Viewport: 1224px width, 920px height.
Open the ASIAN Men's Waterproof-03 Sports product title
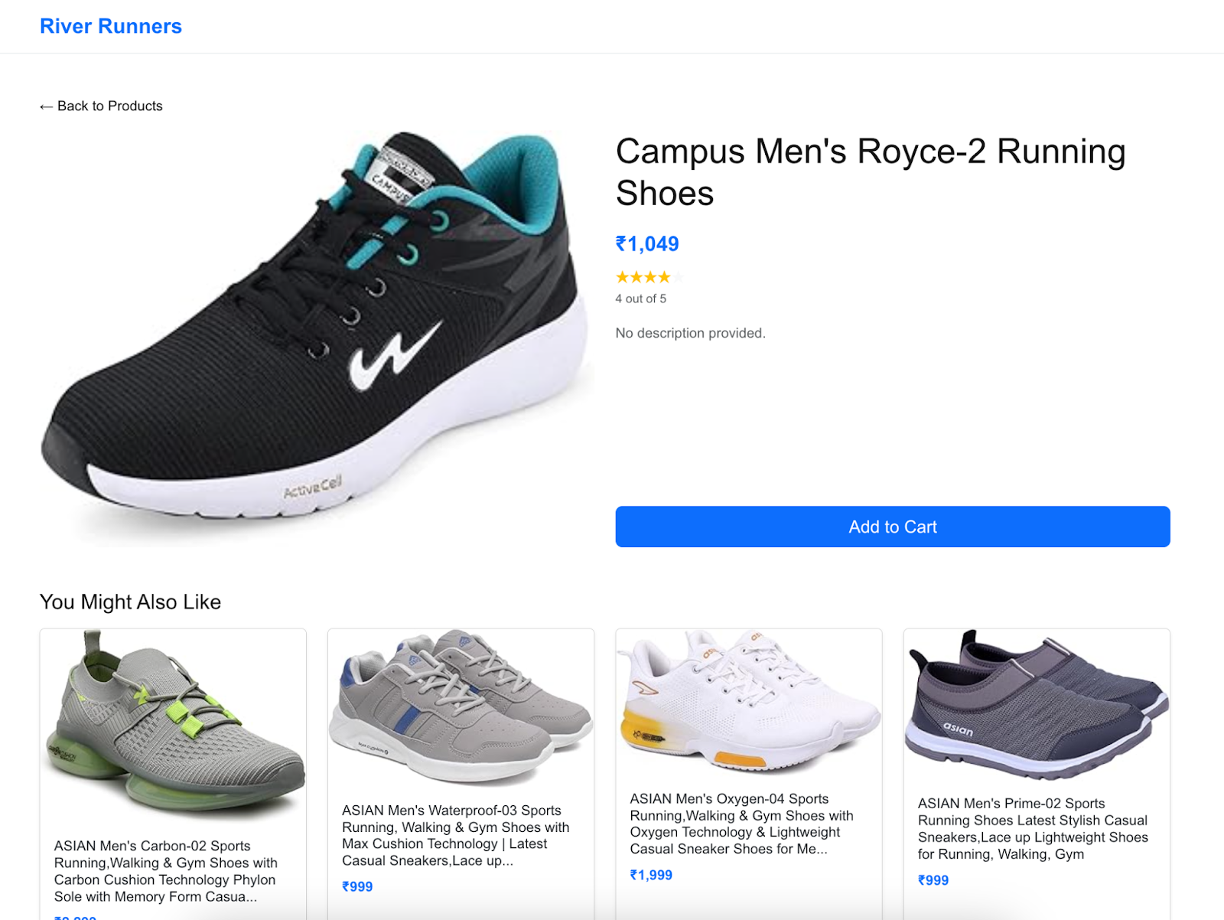[x=456, y=835]
